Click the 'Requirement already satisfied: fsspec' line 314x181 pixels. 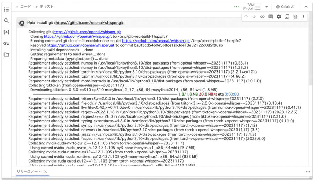click(x=147, y=138)
